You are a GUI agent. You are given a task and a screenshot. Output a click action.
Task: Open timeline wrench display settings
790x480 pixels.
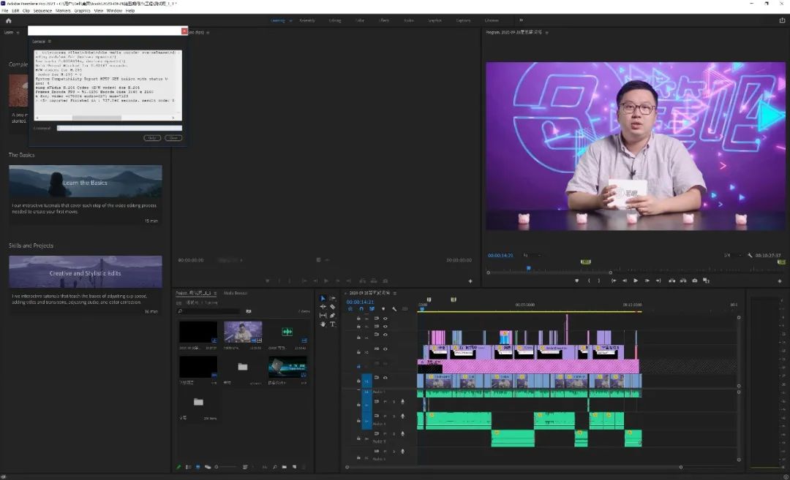pos(394,309)
